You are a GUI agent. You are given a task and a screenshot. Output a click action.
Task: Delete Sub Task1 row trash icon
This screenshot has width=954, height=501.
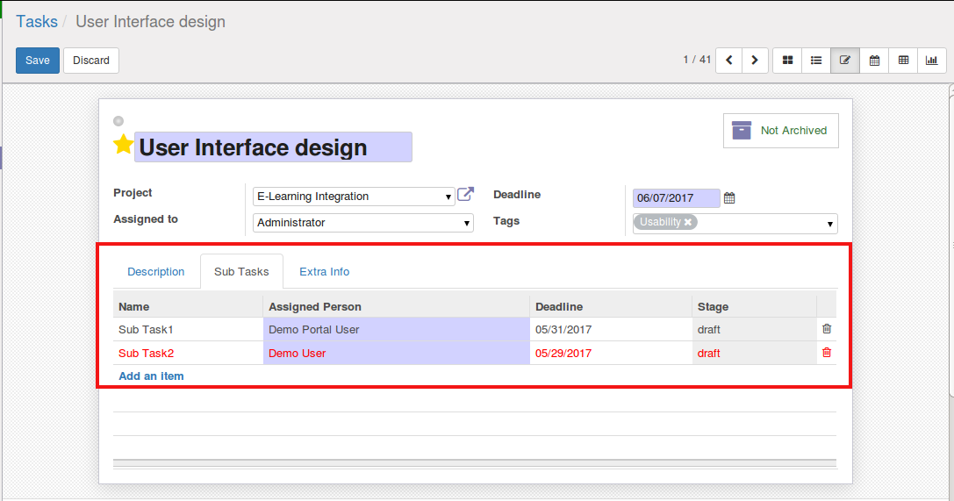click(x=826, y=329)
